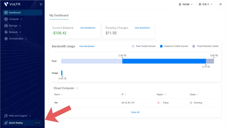
Task: Click the Usage bar at 0.04 TB
Action: click(62, 73)
